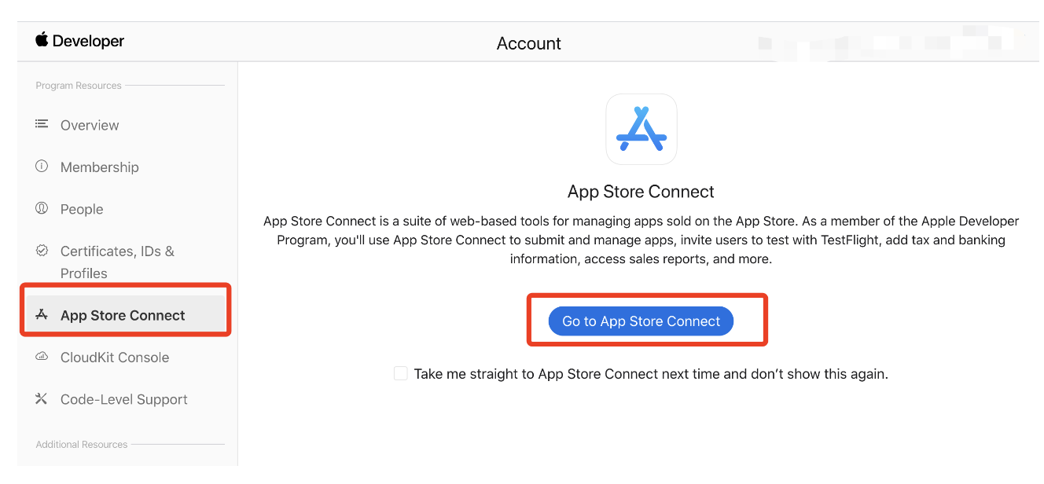This screenshot has width=1044, height=484.
Task: Click the Account page title
Action: pyautogui.click(x=529, y=44)
